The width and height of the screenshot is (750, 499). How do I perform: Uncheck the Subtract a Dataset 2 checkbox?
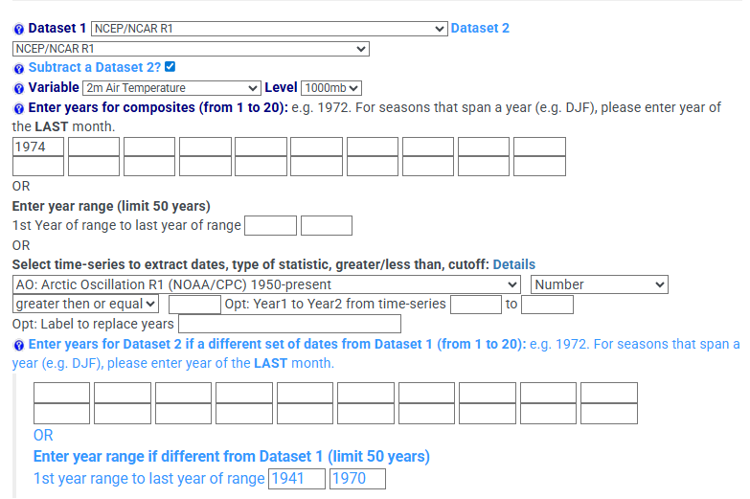pyautogui.click(x=170, y=67)
